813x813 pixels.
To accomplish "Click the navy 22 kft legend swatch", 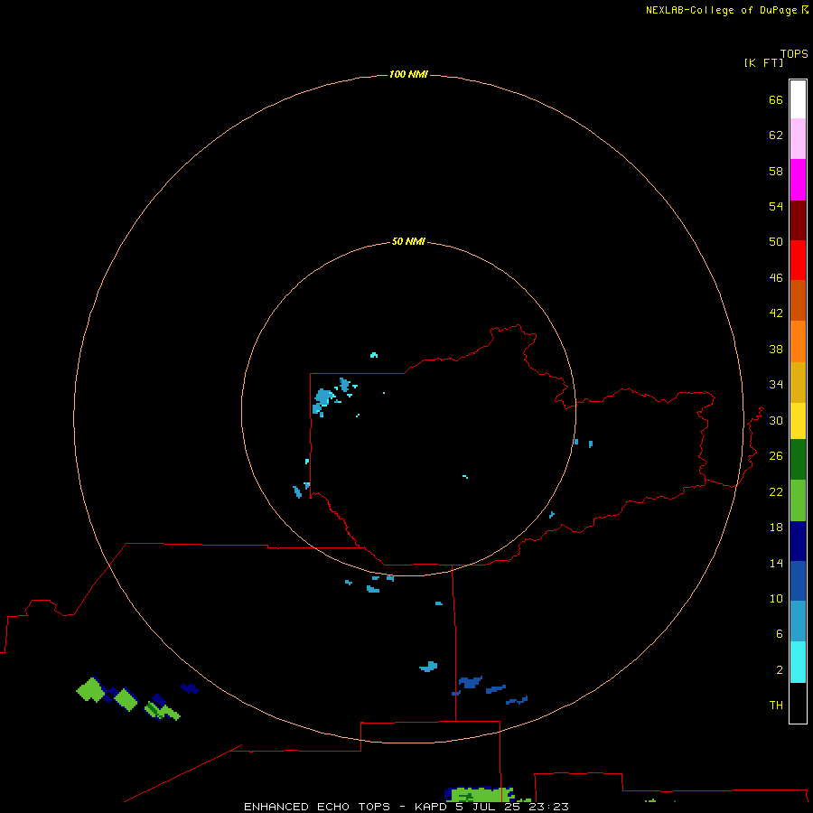I will click(x=798, y=541).
